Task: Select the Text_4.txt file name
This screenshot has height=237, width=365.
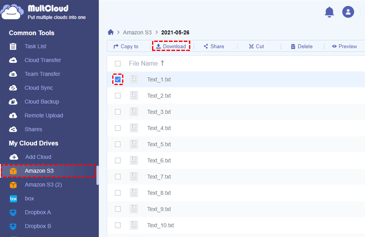Action: coord(159,128)
